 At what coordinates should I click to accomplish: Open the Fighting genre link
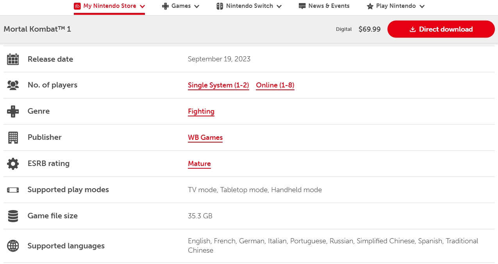coord(201,111)
